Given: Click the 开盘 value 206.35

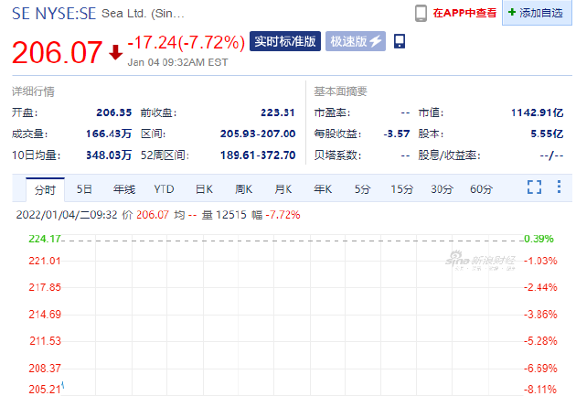Looking at the screenshot, I should (x=114, y=112).
